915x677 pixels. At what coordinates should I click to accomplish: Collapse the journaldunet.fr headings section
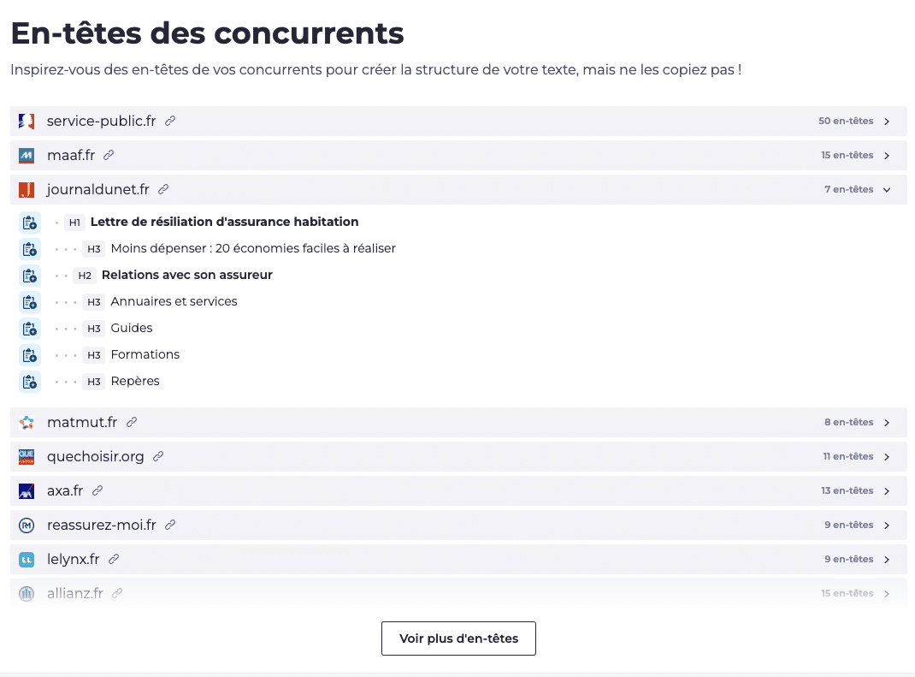[x=887, y=190]
